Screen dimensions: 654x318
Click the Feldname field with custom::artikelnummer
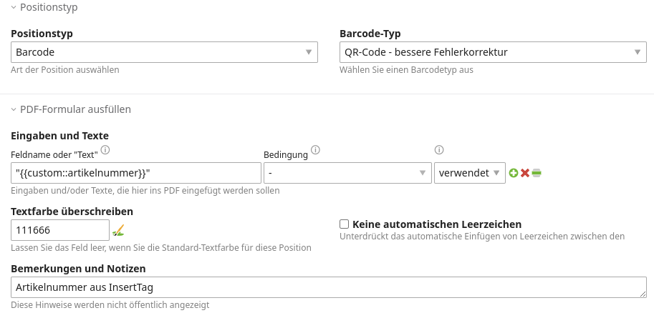pos(136,173)
